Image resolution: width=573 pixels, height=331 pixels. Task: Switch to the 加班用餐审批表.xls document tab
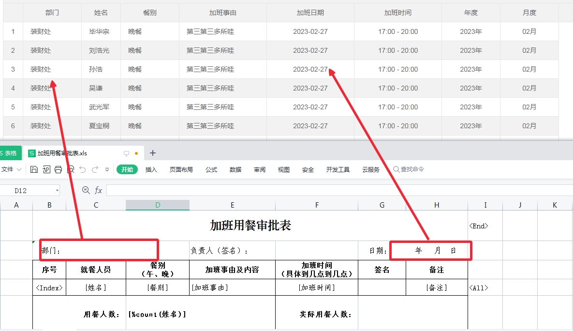click(x=62, y=153)
